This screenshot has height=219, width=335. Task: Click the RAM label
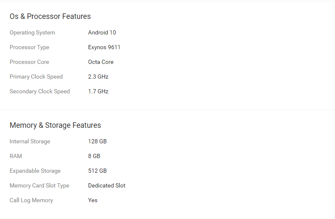(16, 156)
